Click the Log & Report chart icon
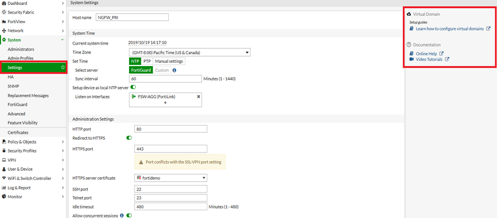The height and width of the screenshot is (218, 497). click(x=4, y=188)
